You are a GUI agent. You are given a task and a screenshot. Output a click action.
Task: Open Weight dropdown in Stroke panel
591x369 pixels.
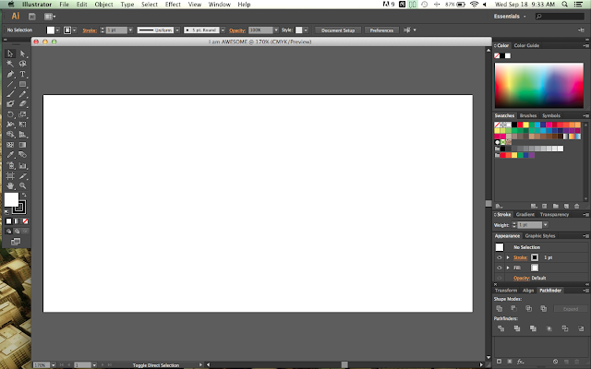pyautogui.click(x=546, y=225)
